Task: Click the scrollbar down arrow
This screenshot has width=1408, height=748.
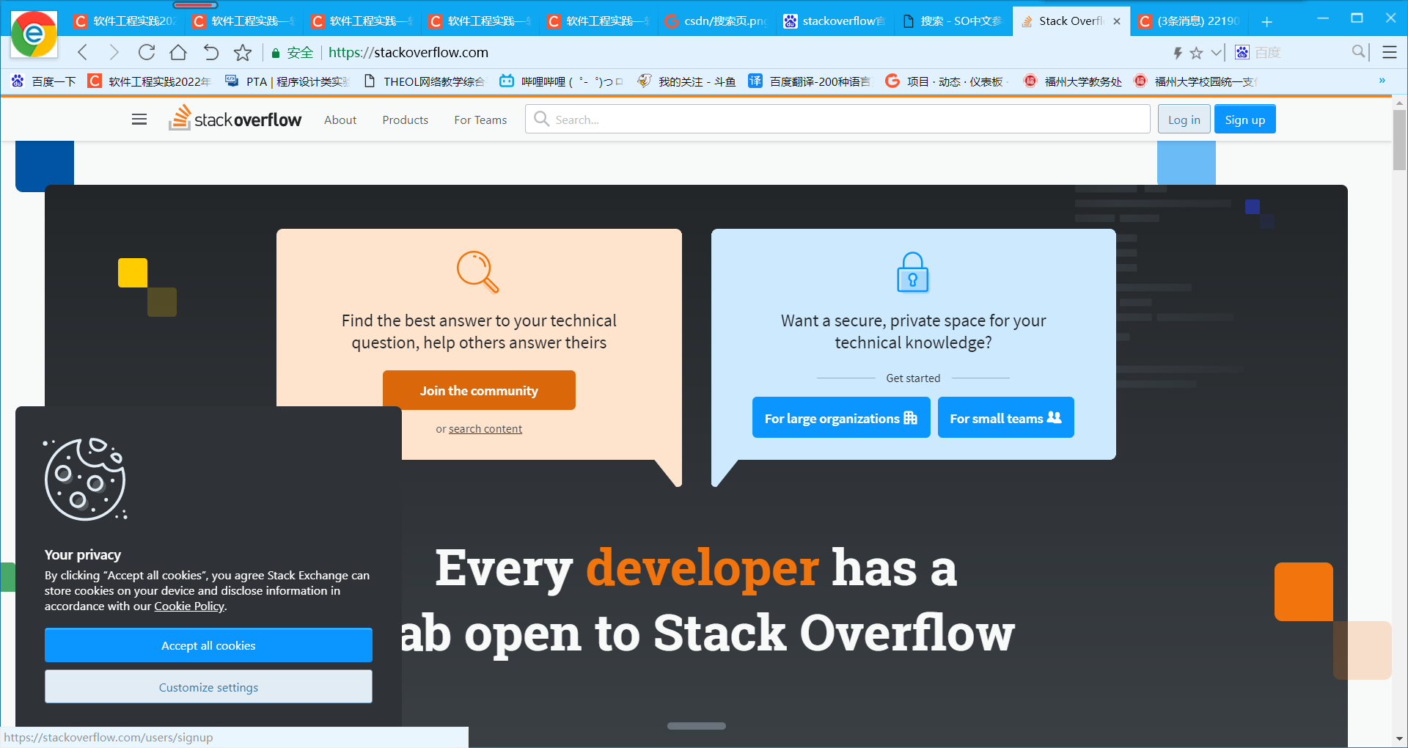Action: [1399, 738]
